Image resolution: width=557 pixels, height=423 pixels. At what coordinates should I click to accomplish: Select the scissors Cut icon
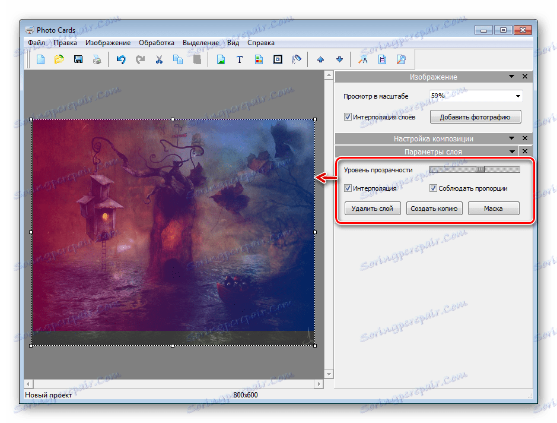point(159,59)
